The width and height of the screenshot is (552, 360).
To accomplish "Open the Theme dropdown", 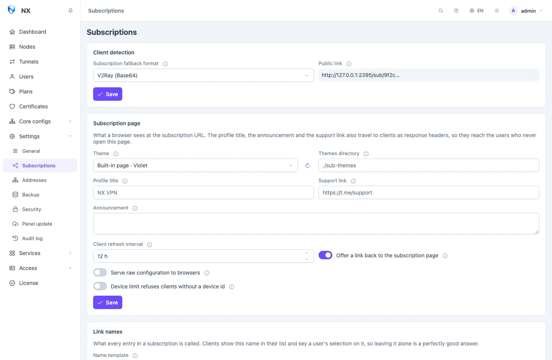I will 195,165.
